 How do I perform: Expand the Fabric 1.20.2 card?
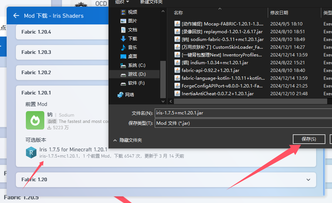(62, 72)
